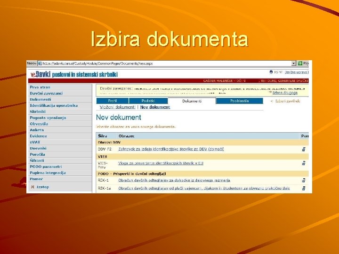Click the green Go arrow icon

[300, 63]
